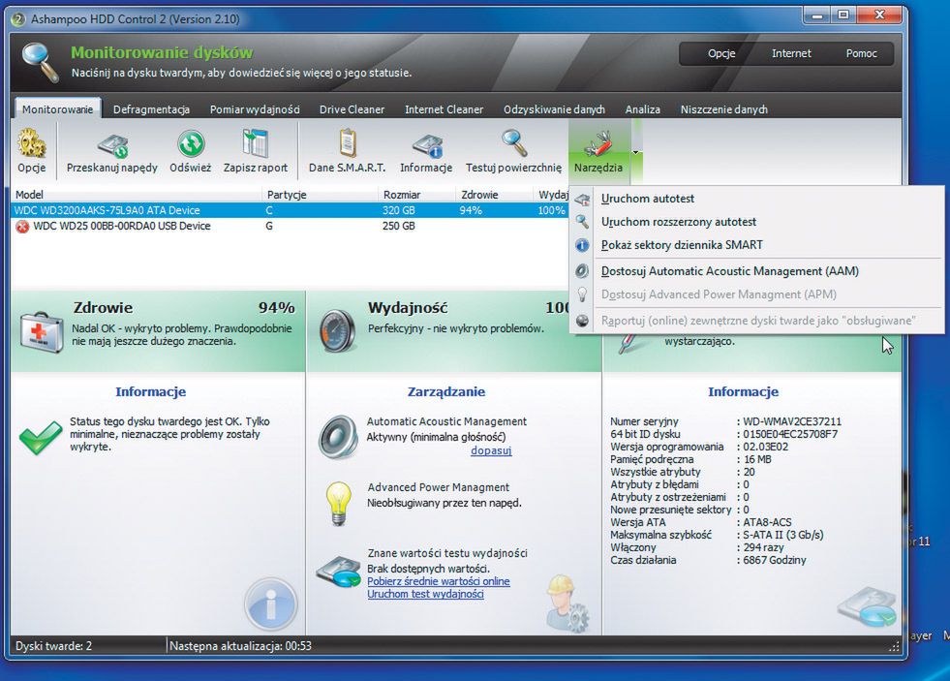Click the Przeskanuj napędy drive icon
The width and height of the screenshot is (950, 681).
[112, 145]
